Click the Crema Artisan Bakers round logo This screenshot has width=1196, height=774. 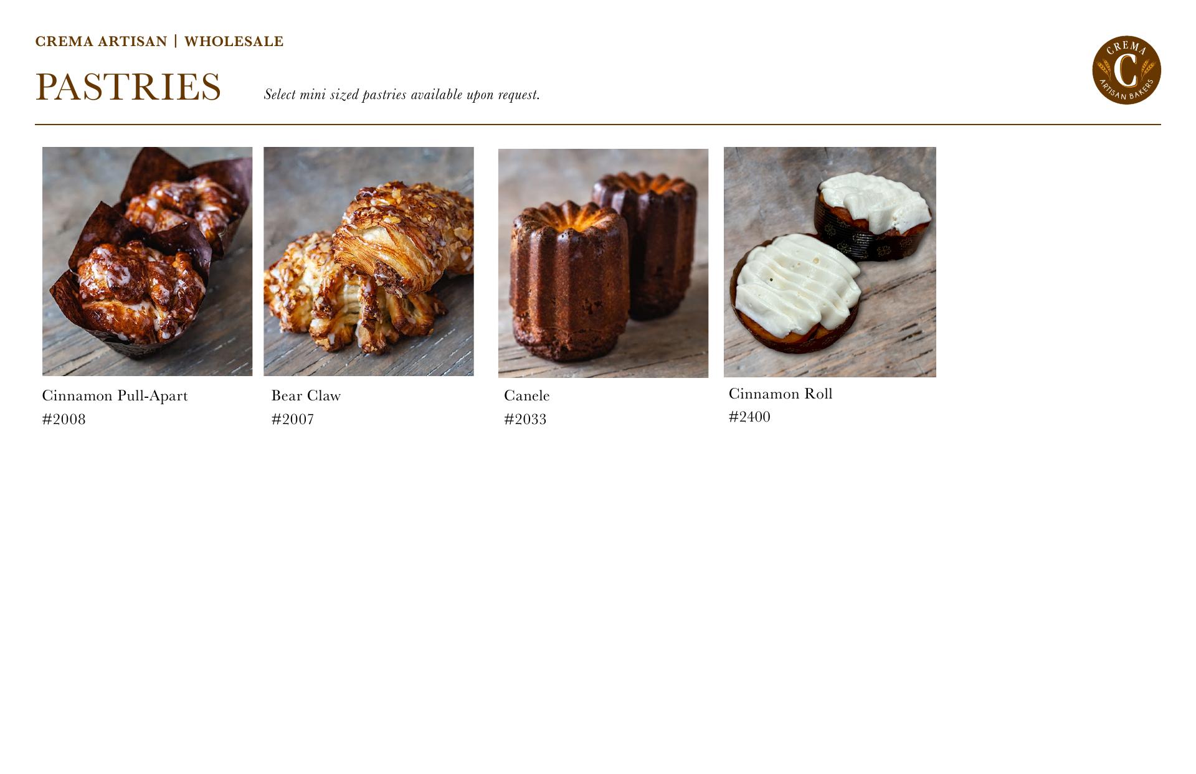coord(1126,70)
